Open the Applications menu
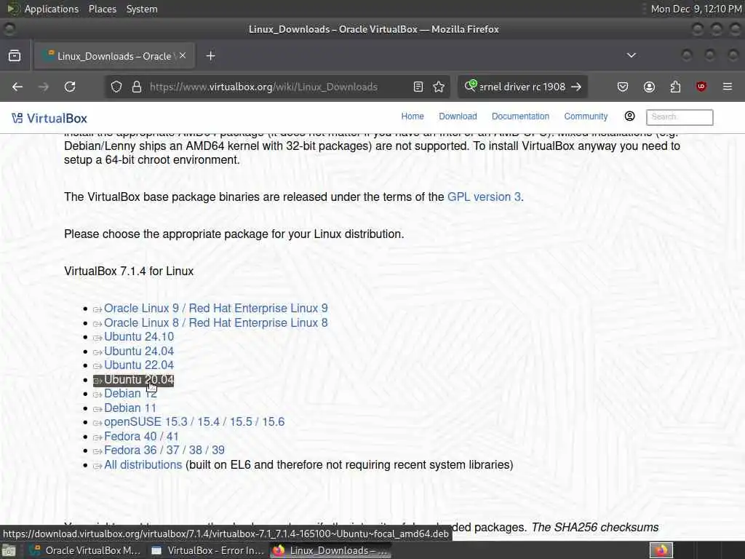 [52, 9]
